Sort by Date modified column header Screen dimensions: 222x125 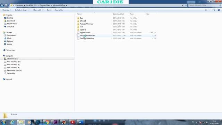tap(118, 14)
